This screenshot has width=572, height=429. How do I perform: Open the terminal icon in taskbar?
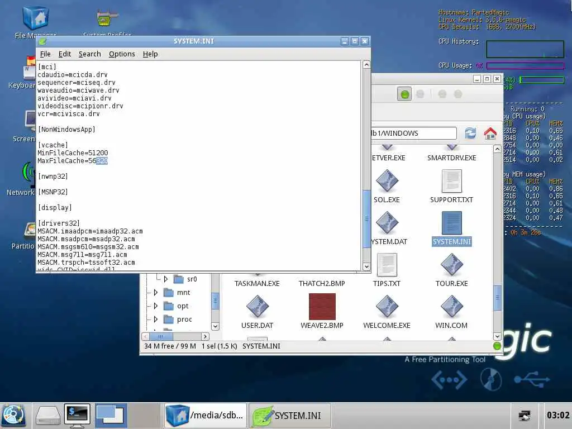77,416
